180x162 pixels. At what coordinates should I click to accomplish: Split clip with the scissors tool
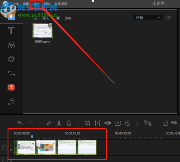[x=59, y=123]
